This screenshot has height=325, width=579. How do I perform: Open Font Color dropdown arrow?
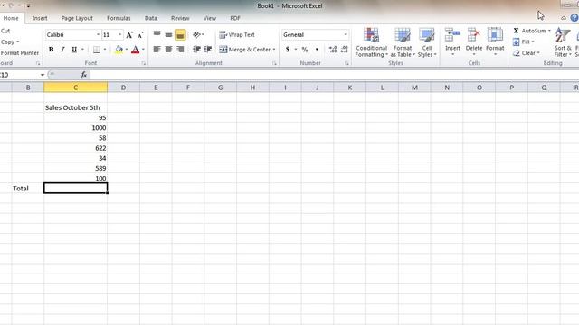tap(143, 50)
